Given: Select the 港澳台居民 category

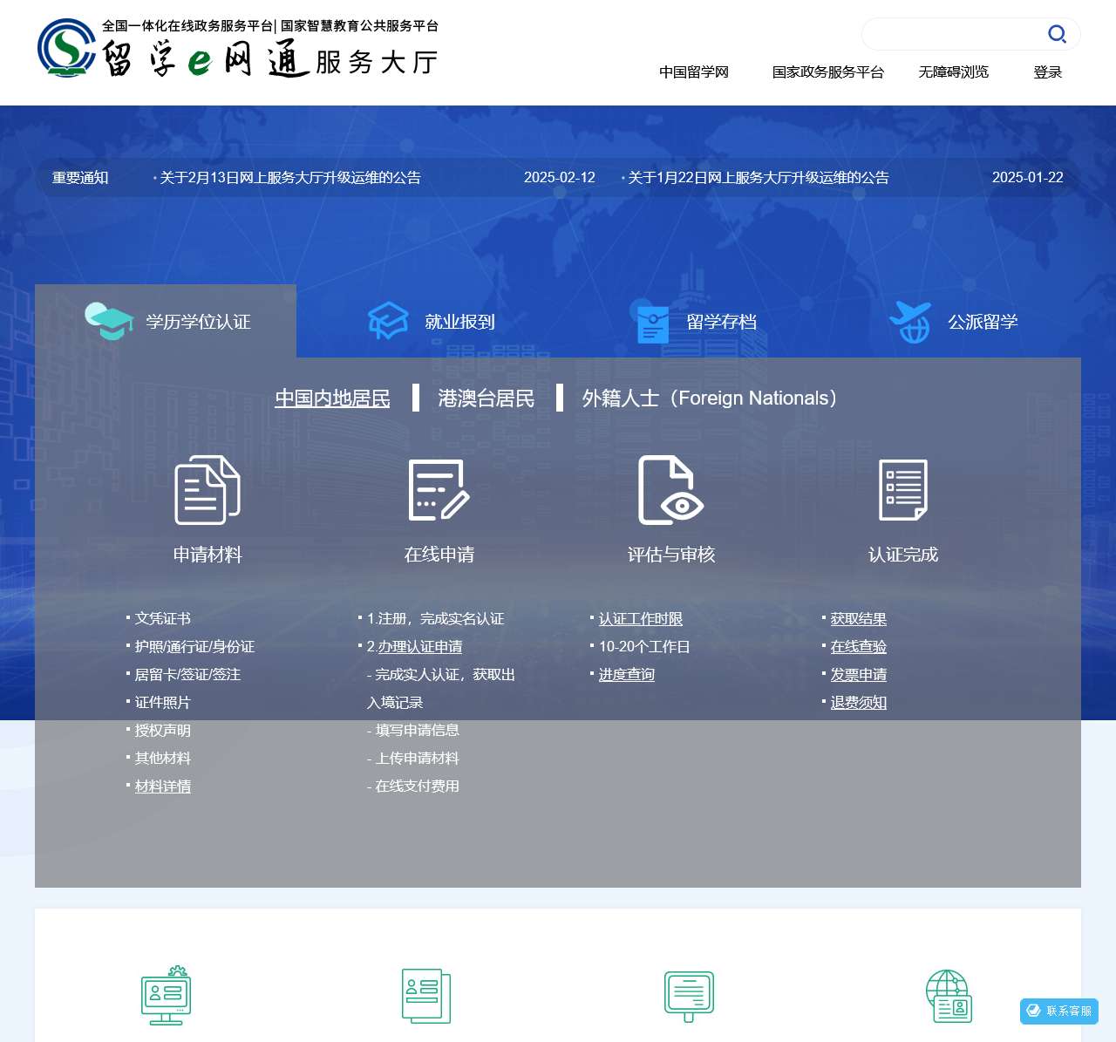Looking at the screenshot, I should coord(486,398).
